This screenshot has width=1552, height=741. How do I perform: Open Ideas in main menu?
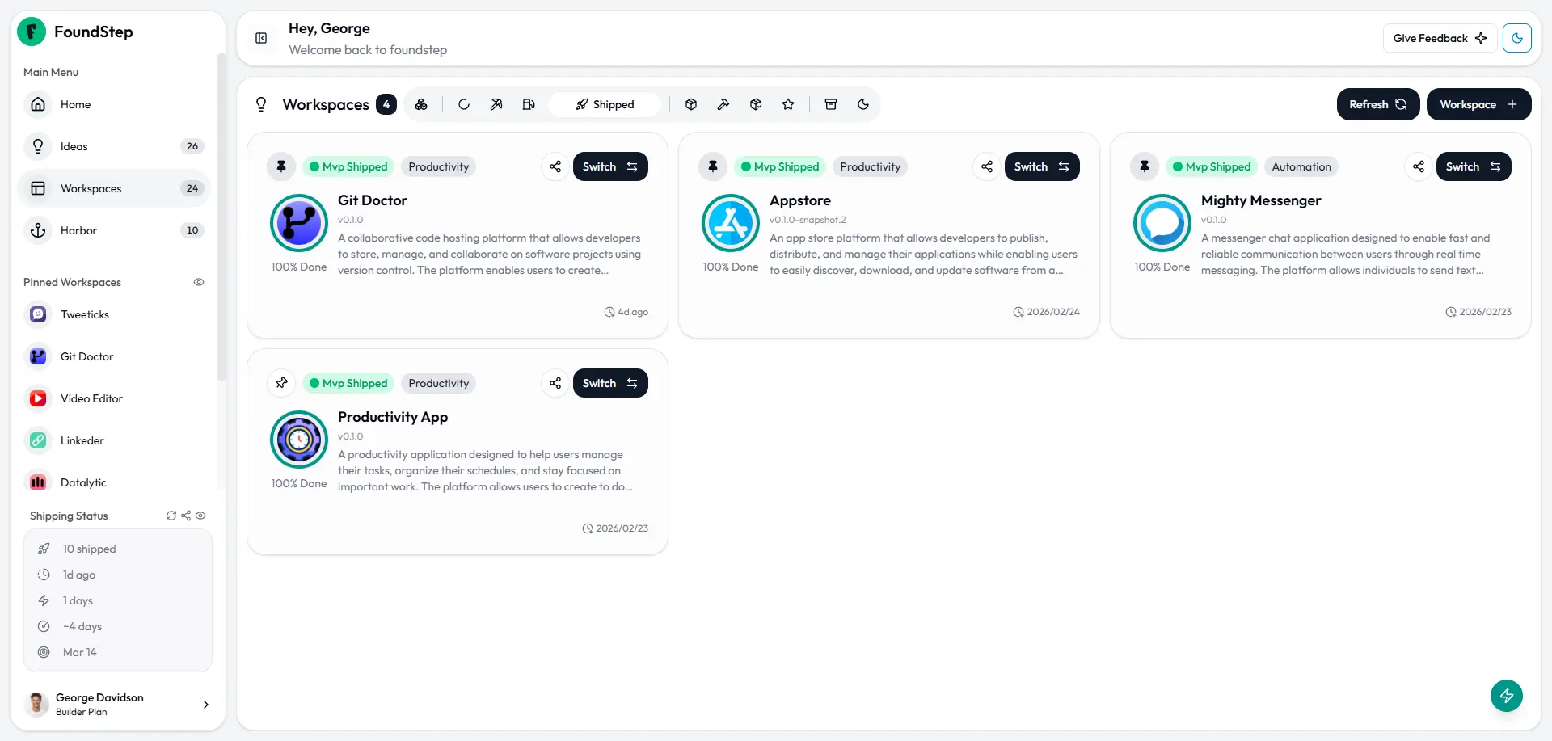point(114,146)
